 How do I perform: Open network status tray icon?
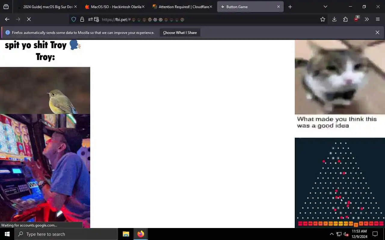point(339,234)
